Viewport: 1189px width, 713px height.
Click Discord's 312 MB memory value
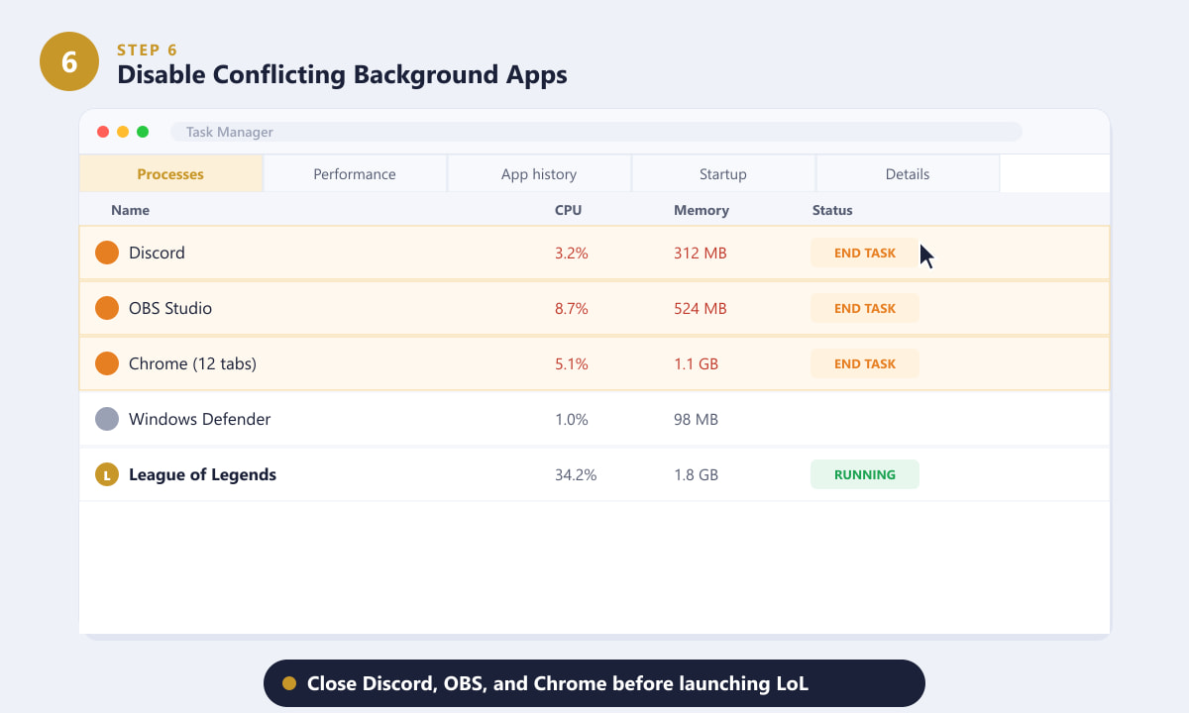701,253
